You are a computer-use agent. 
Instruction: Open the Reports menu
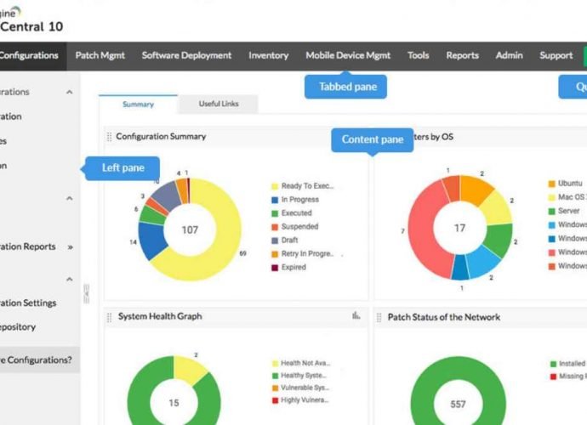pyautogui.click(x=462, y=56)
